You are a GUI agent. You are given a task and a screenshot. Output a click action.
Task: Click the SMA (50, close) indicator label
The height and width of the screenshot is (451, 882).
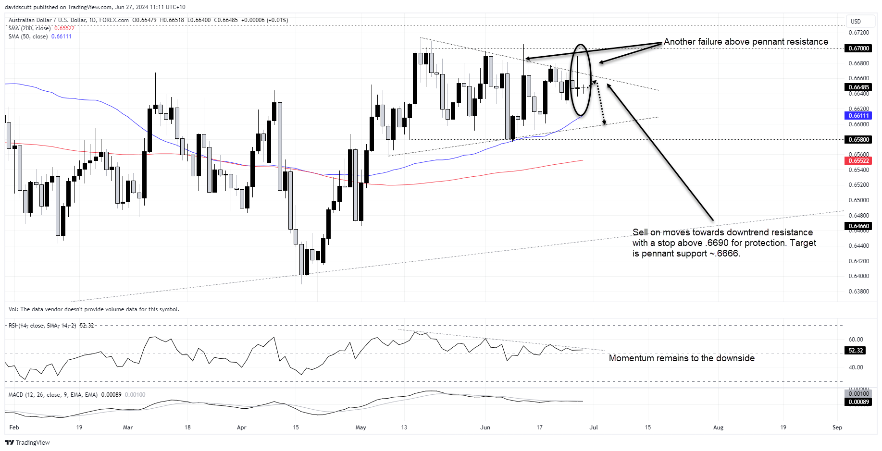click(x=28, y=37)
